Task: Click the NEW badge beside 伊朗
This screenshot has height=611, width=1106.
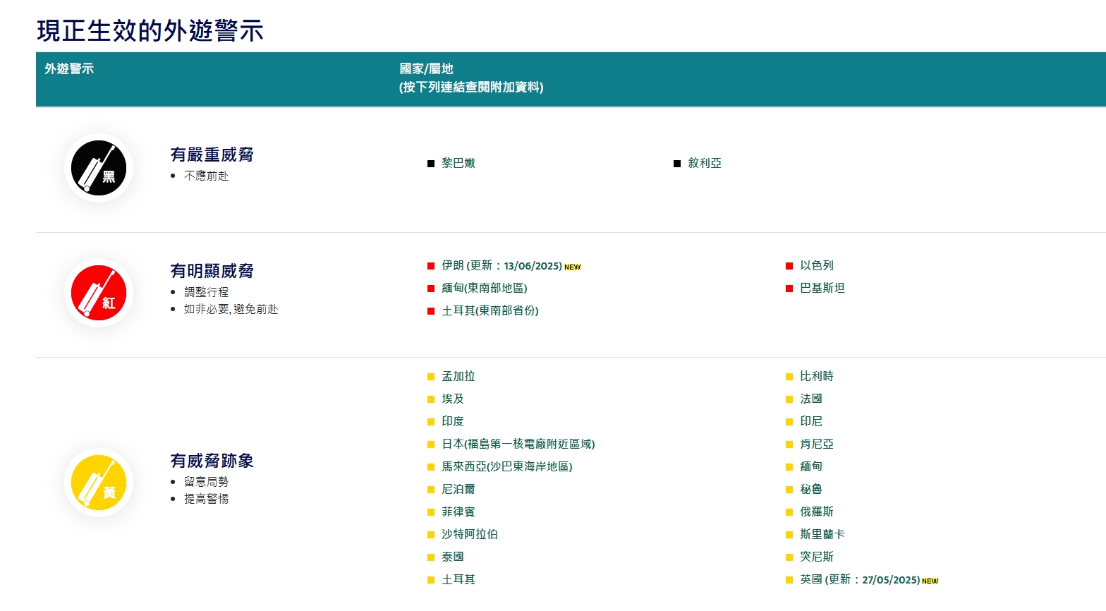Action: click(572, 267)
